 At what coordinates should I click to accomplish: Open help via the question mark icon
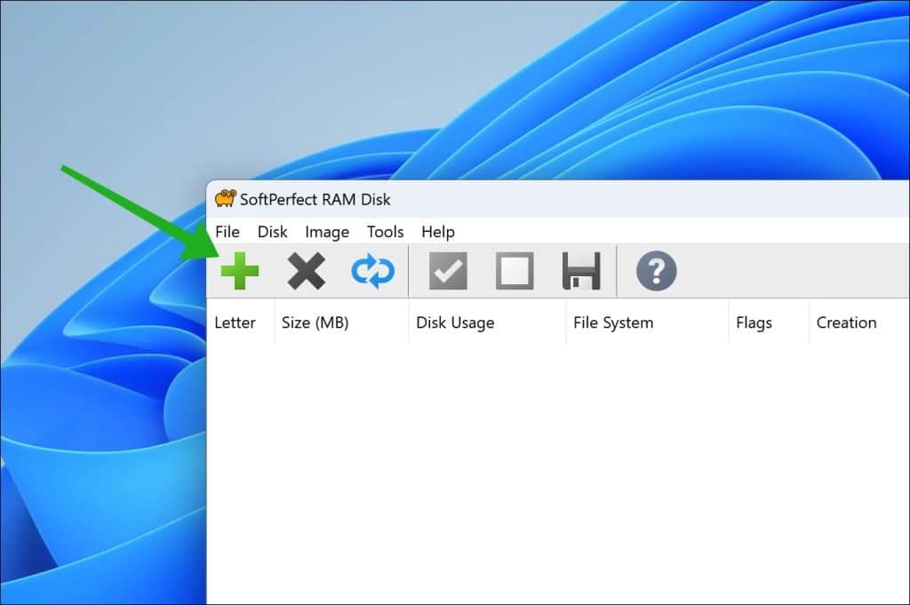coord(657,271)
